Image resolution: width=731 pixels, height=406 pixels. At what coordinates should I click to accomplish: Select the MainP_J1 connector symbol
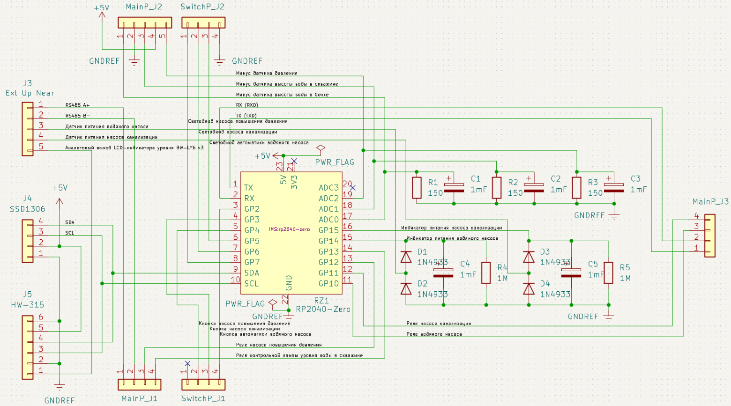tap(139, 384)
